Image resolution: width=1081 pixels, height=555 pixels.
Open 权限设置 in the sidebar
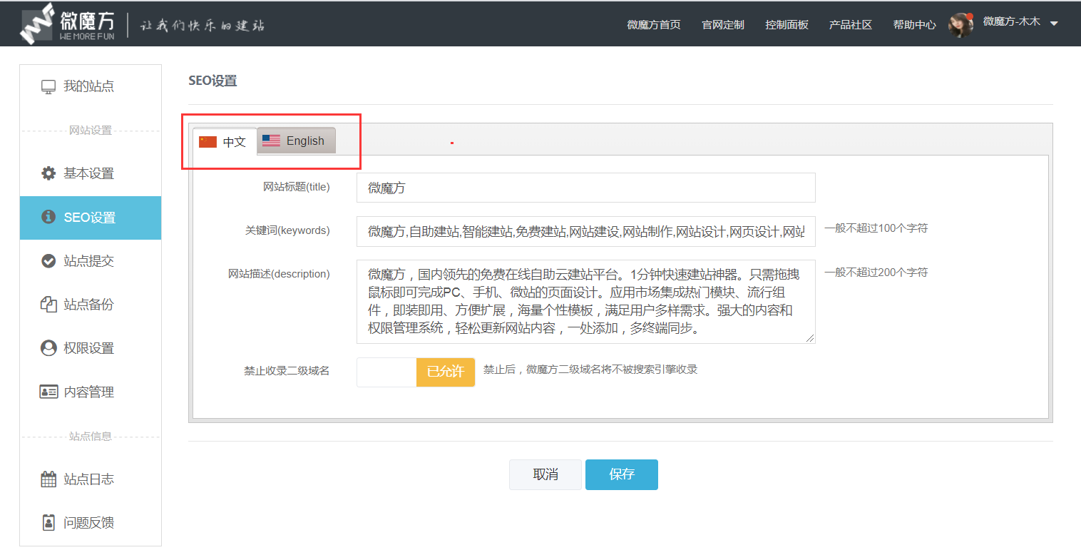point(91,348)
